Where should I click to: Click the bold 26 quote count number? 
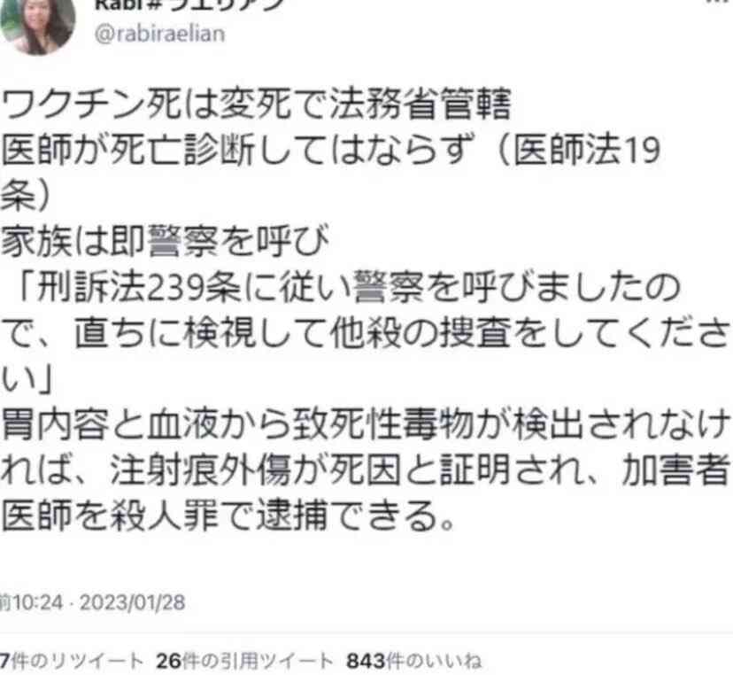coord(169,661)
